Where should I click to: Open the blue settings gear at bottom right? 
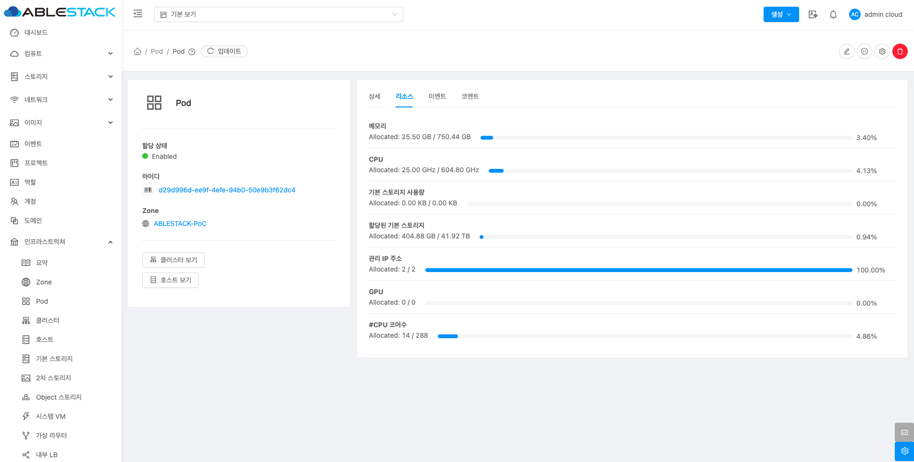pos(904,451)
